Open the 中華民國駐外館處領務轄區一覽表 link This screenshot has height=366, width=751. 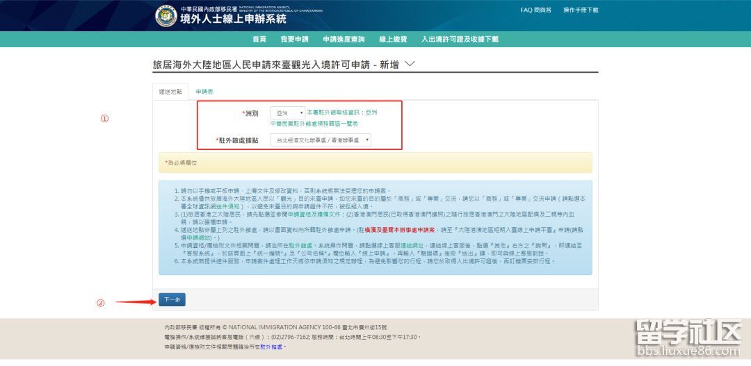click(x=314, y=124)
